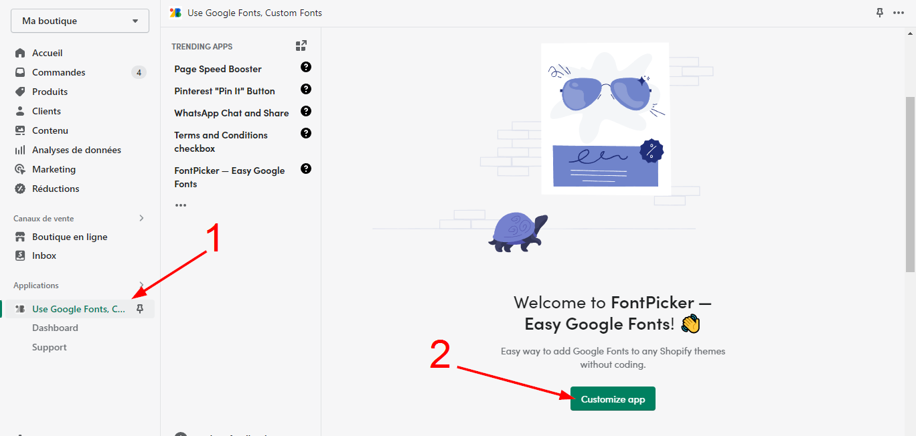Click the Produits tag icon

20,92
